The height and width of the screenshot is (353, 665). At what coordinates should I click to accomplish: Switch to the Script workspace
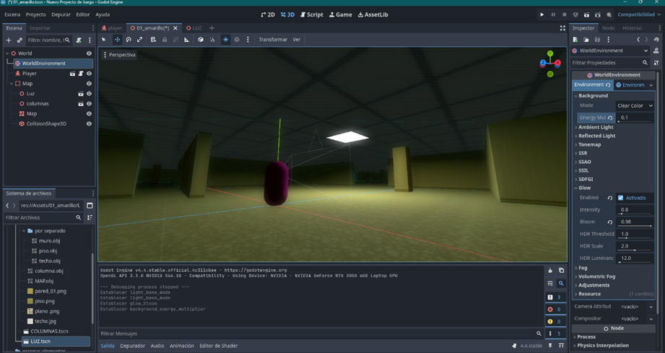coord(311,14)
